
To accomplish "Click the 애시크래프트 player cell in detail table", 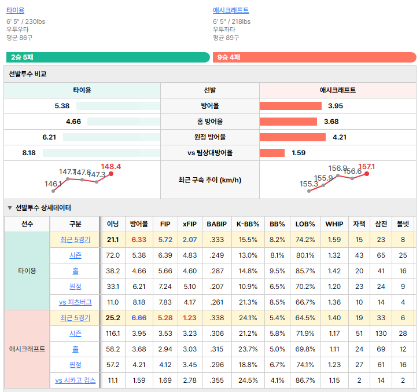I will tap(27, 349).
